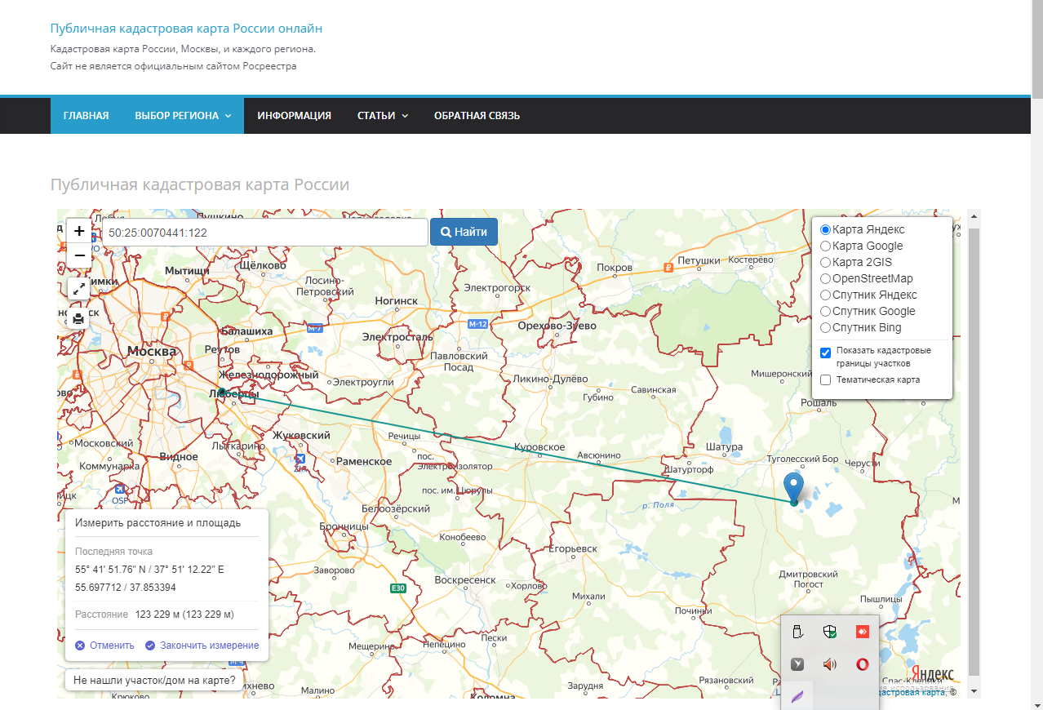Open Windows Security shield tray icon
The image size is (1043, 710).
click(x=830, y=631)
